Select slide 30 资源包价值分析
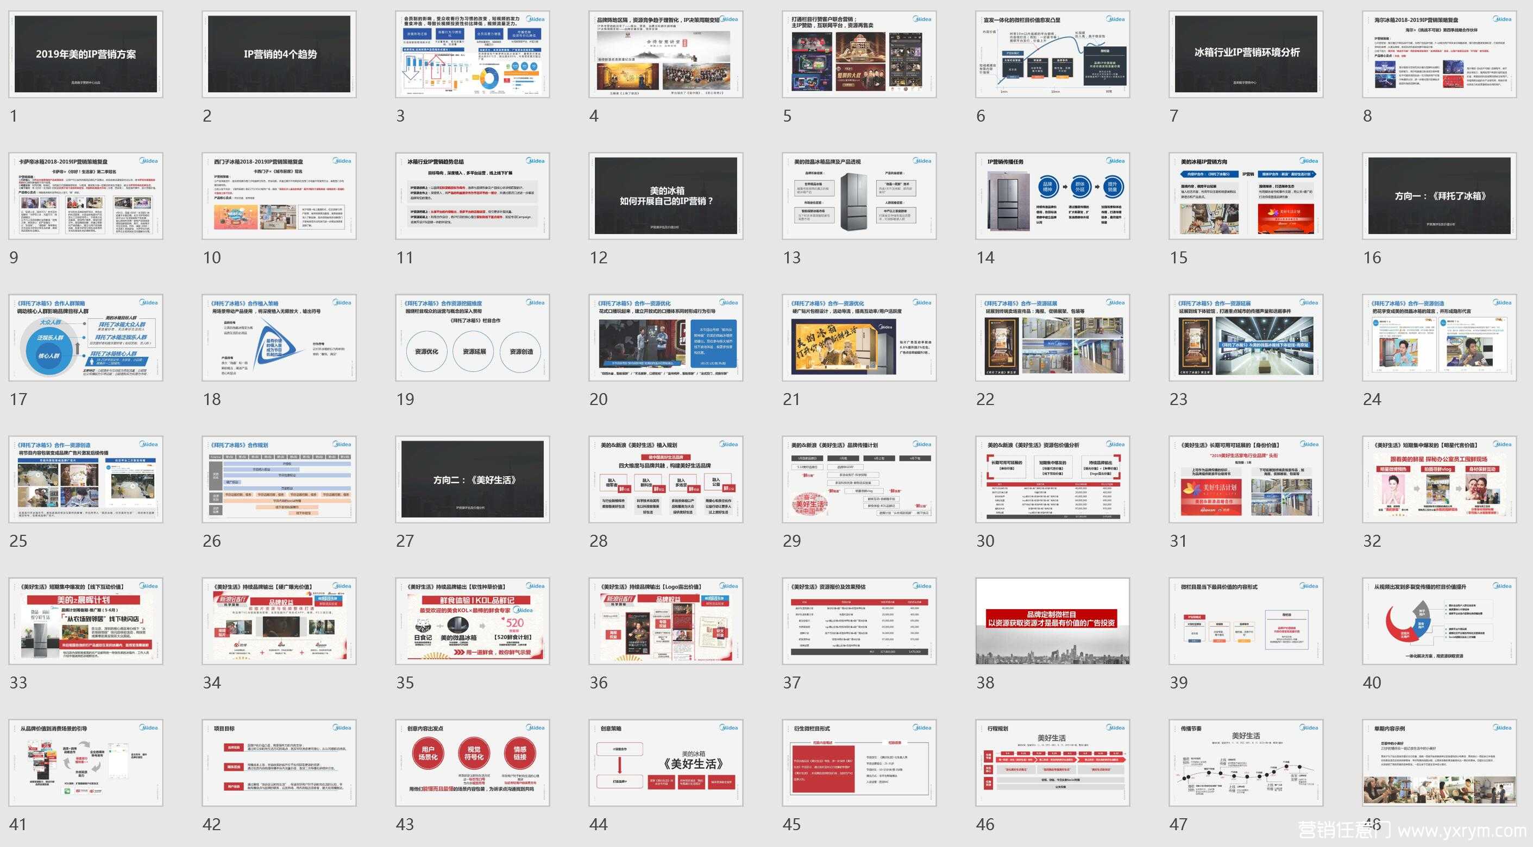Screen dimensions: 1533x847 [x=1053, y=479]
